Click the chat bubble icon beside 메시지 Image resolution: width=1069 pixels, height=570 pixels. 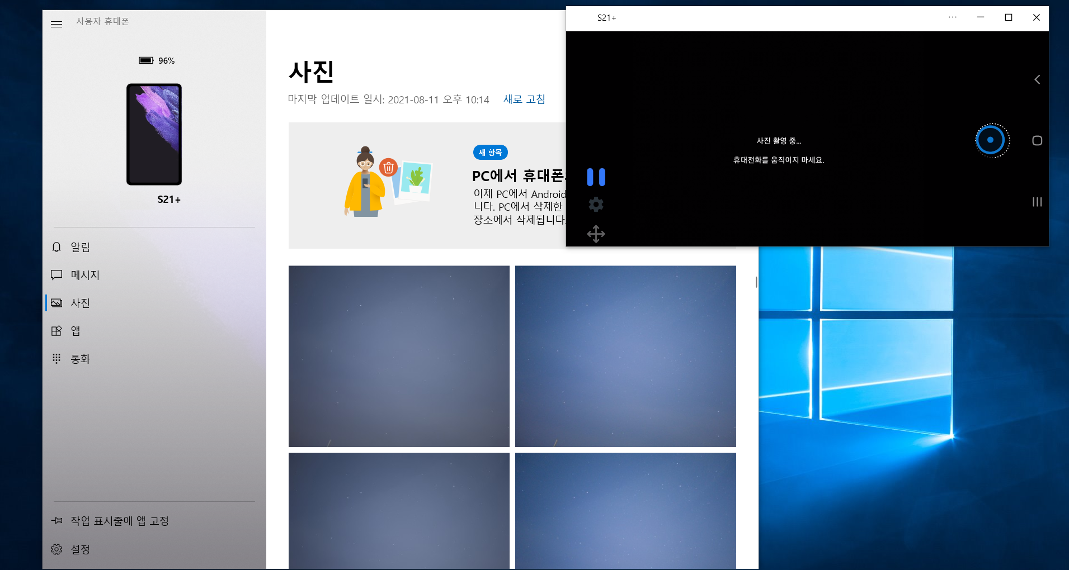point(56,275)
